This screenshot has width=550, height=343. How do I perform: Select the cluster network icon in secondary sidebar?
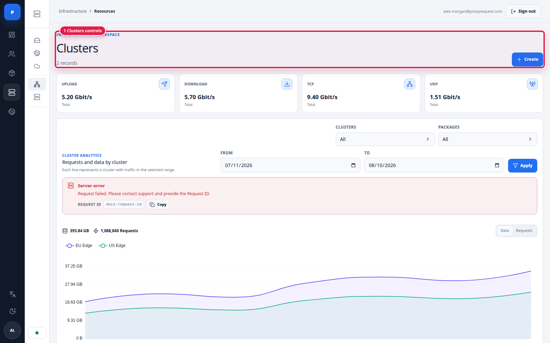[x=37, y=84]
